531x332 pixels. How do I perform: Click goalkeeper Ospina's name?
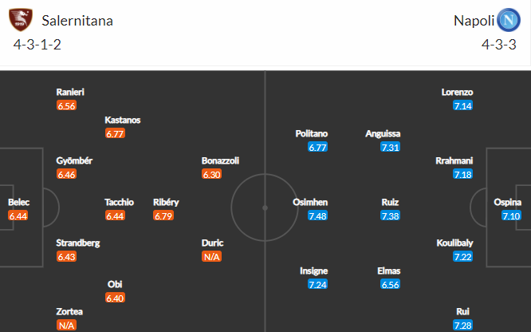[507, 202]
